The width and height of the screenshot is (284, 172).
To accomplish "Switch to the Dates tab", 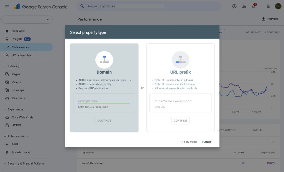I will point(257,130).
